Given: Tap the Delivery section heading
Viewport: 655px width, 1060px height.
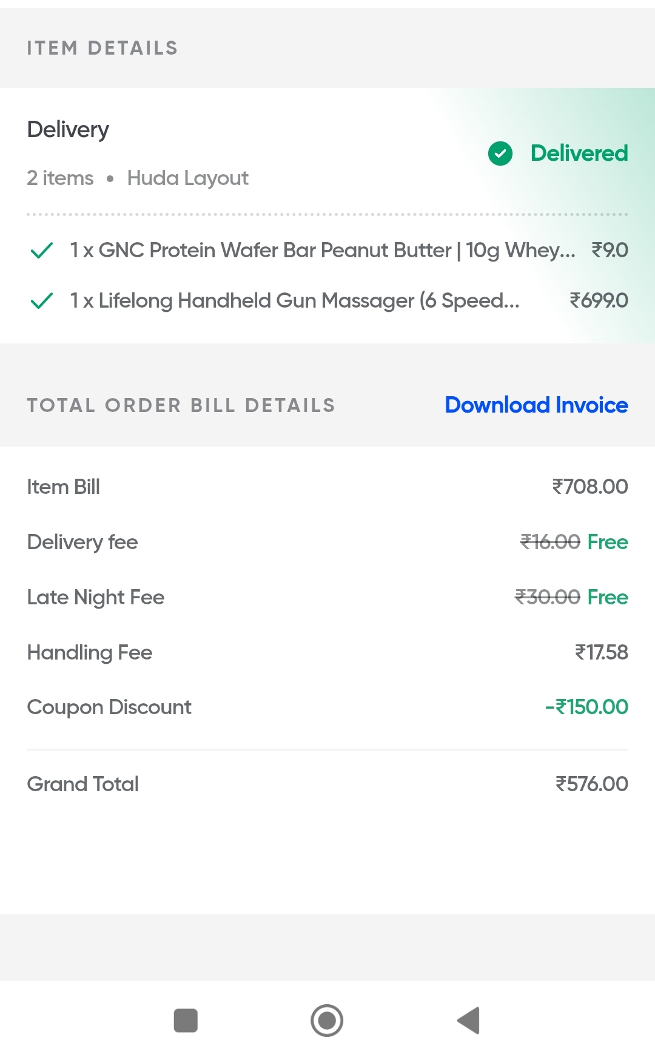Looking at the screenshot, I should point(68,129).
